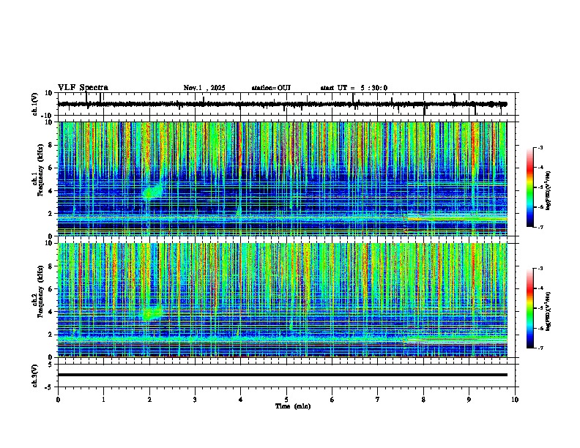The image size is (580, 448).
Task: Click the ch.3 flat black voltage trace
Action: pyautogui.click(x=282, y=375)
